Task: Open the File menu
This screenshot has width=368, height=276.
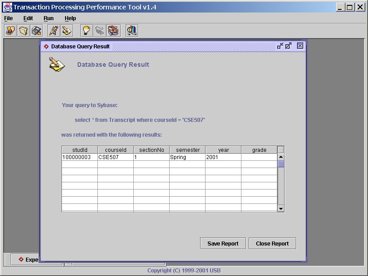Action: coord(8,18)
